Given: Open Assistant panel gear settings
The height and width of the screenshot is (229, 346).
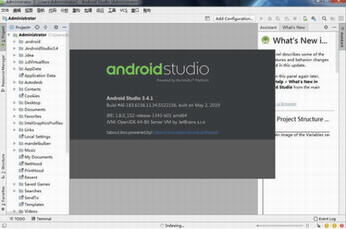Looking at the screenshot, I should click(x=326, y=27).
